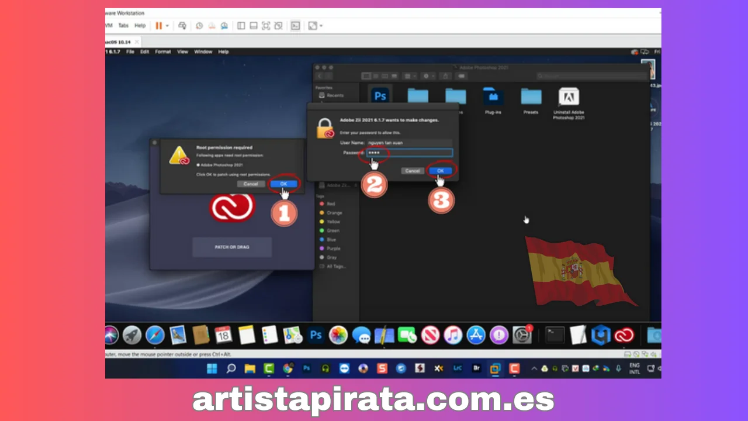Open the Format menu in macOS menu bar

click(163, 52)
